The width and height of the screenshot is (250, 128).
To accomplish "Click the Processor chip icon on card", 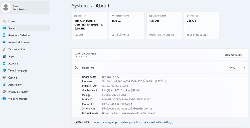I will (76, 16).
